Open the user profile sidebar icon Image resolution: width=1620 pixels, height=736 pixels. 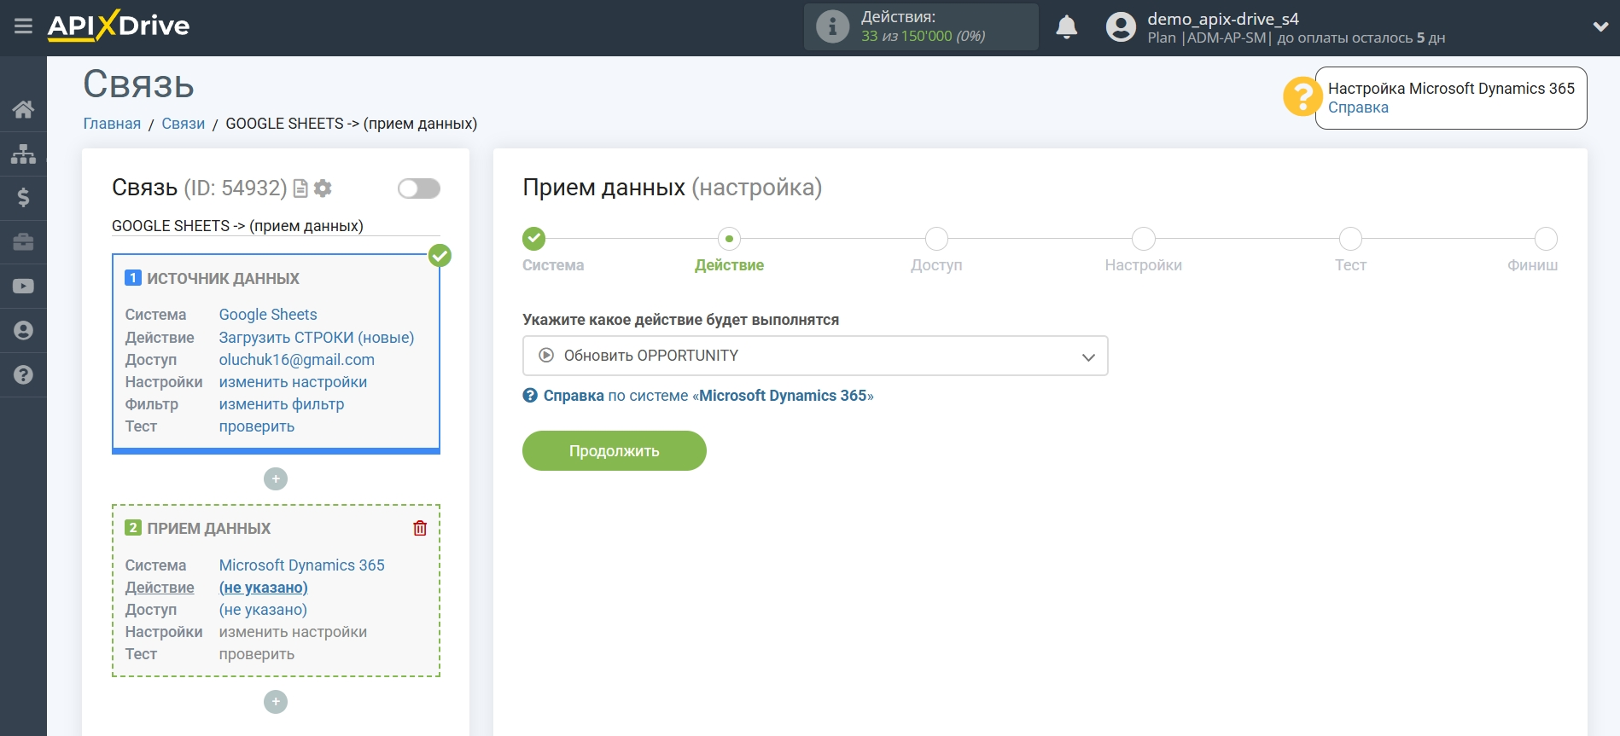tap(23, 331)
